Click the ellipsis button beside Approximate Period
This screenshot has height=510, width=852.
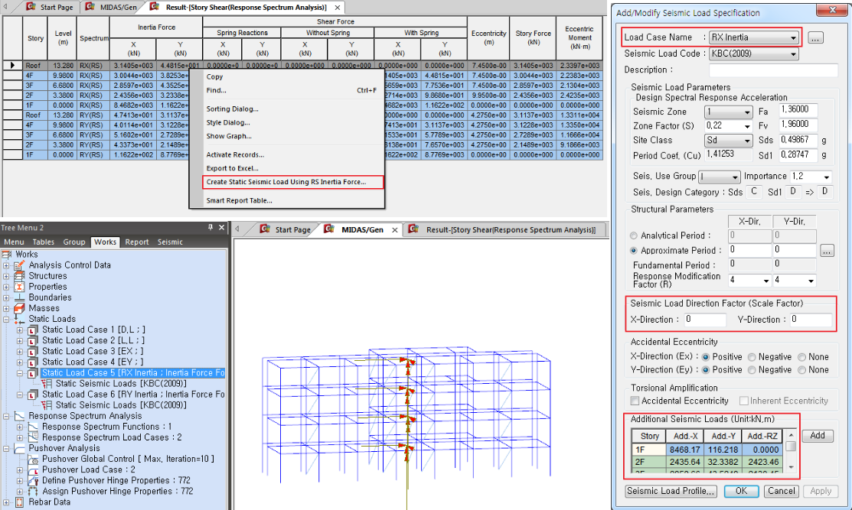[827, 251]
